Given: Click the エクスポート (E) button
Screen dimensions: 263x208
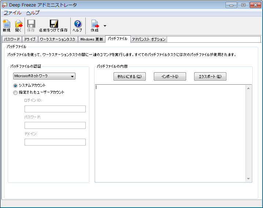Looking at the screenshot, I should click(x=210, y=76).
